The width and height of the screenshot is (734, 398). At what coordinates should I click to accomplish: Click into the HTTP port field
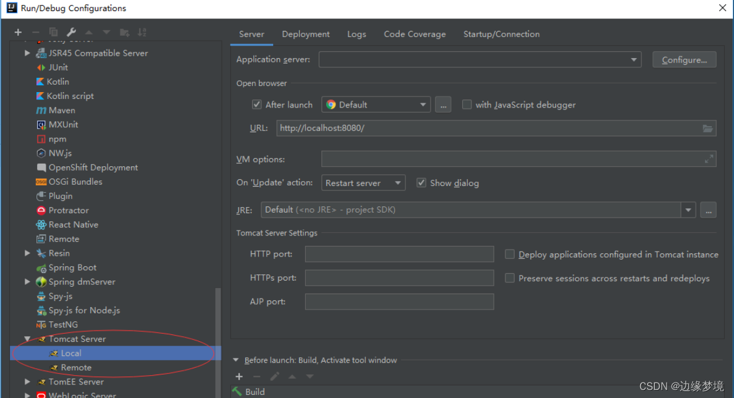pyautogui.click(x=399, y=254)
